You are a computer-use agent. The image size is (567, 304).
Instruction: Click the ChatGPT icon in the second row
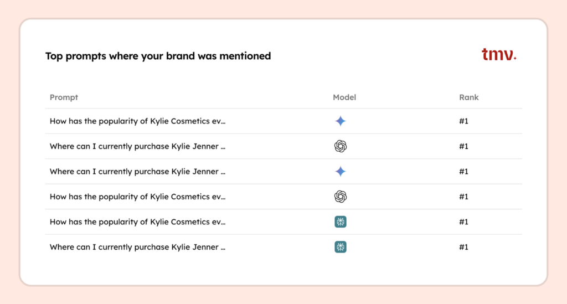340,146
